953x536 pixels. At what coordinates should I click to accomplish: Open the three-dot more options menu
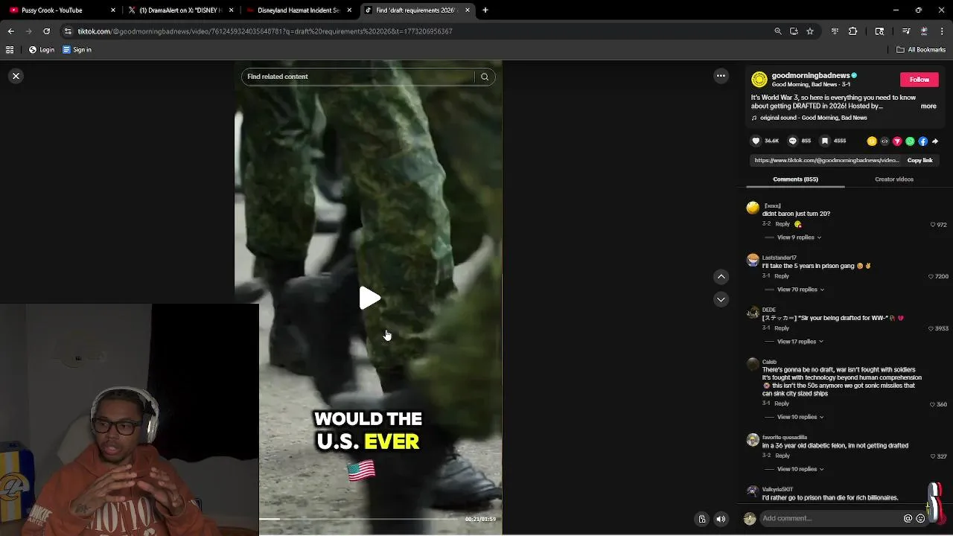pyautogui.click(x=721, y=76)
